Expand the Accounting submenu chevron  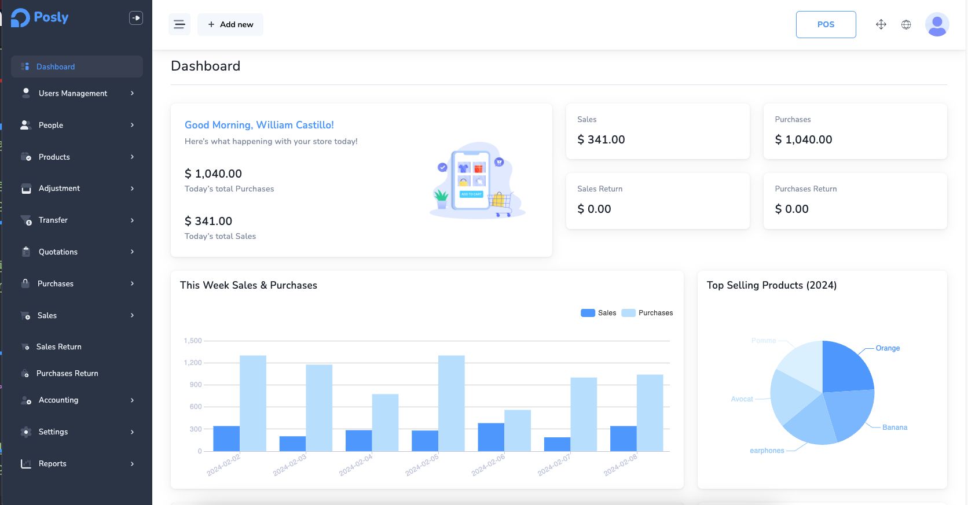tap(132, 400)
